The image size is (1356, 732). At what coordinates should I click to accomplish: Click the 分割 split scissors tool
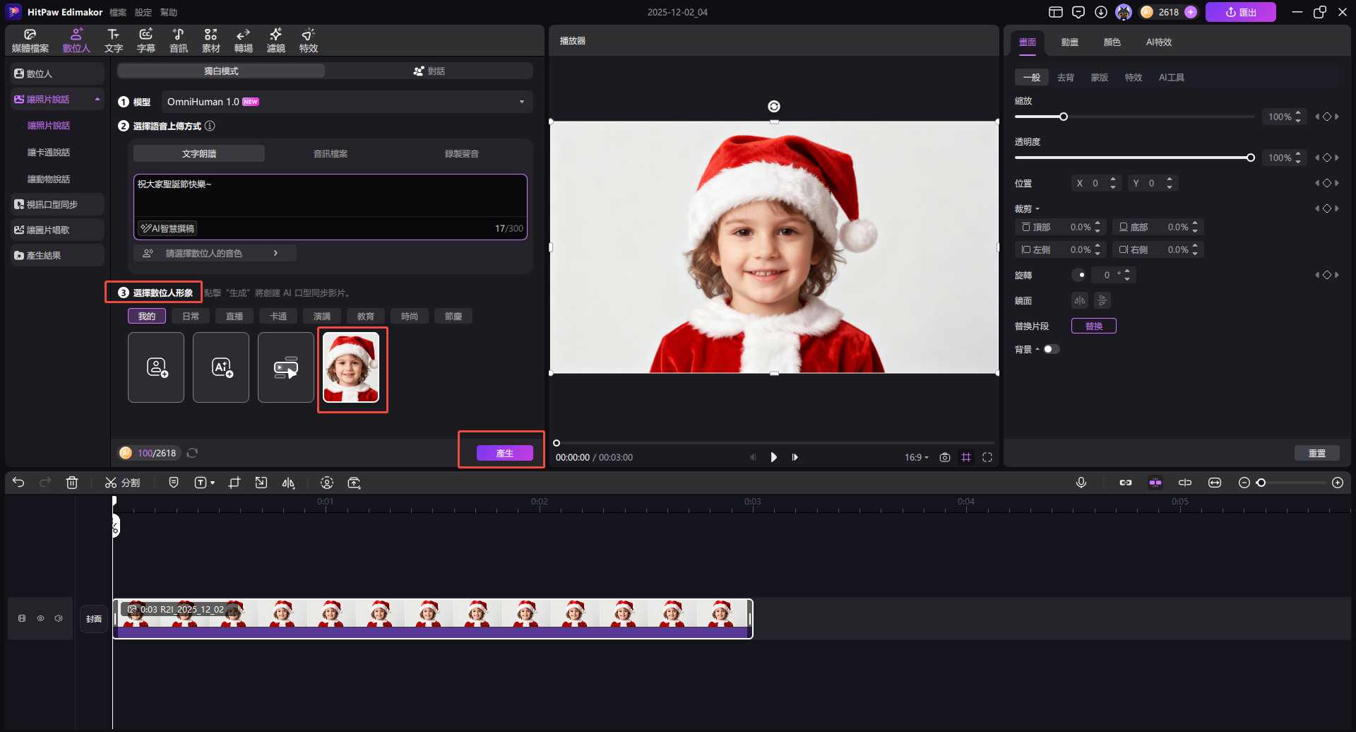[122, 483]
